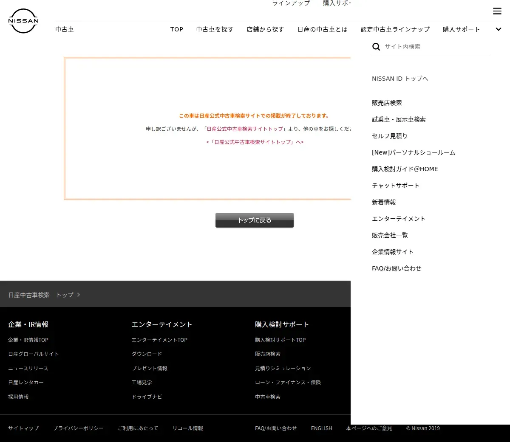
Task: Click the Nissan logo
Action: pyautogui.click(x=23, y=21)
